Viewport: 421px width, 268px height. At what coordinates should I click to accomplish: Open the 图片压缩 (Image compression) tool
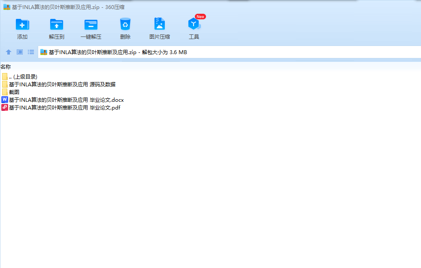(160, 28)
